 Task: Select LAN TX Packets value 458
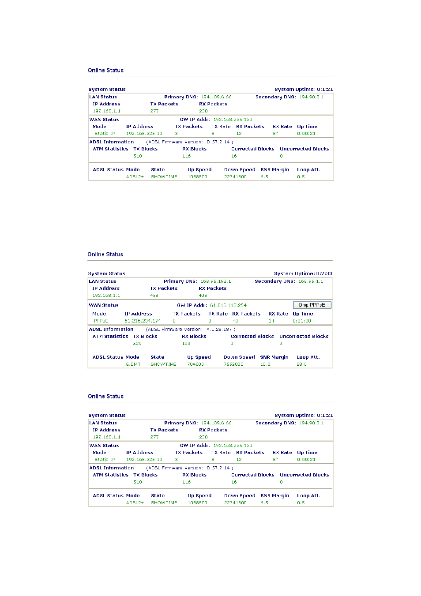(x=154, y=296)
